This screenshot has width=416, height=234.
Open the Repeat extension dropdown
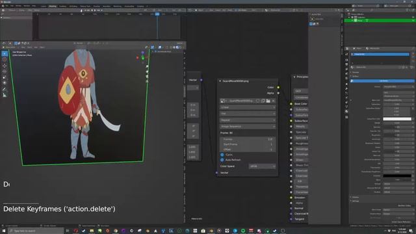(248, 120)
